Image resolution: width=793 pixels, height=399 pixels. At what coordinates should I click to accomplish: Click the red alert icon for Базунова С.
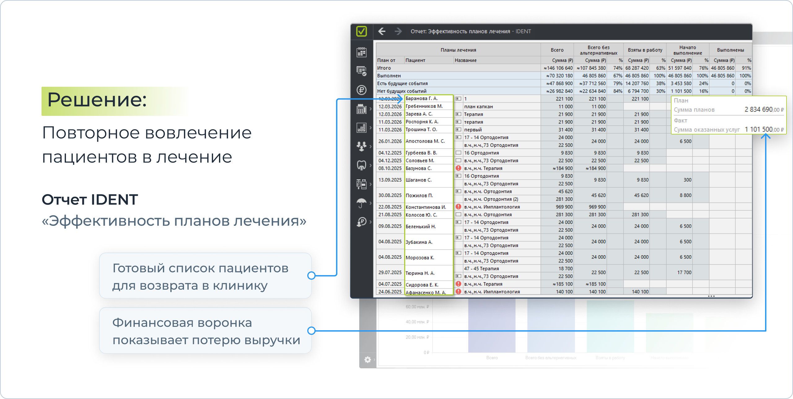[458, 168]
